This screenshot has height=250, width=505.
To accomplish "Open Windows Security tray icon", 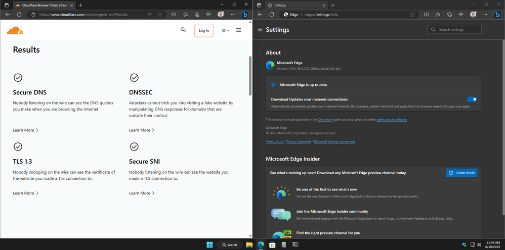I will (x=464, y=245).
